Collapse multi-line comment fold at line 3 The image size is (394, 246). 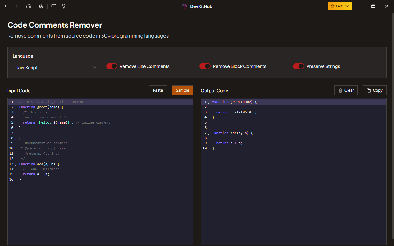(x=15, y=113)
